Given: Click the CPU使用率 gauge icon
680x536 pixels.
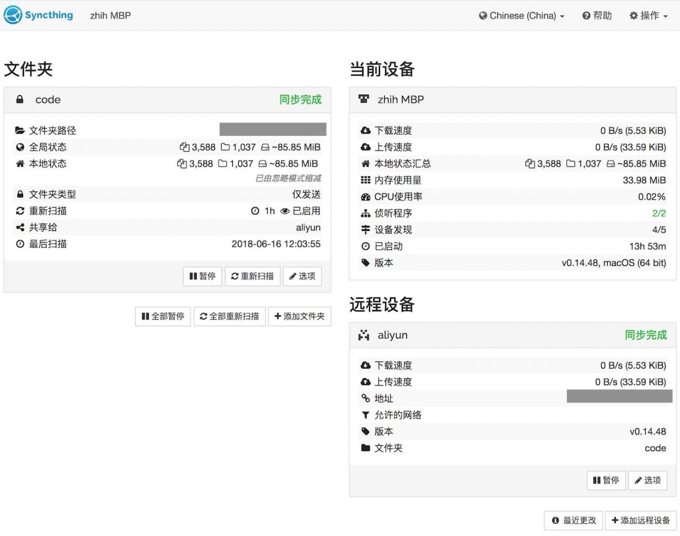Looking at the screenshot, I should pyautogui.click(x=365, y=196).
